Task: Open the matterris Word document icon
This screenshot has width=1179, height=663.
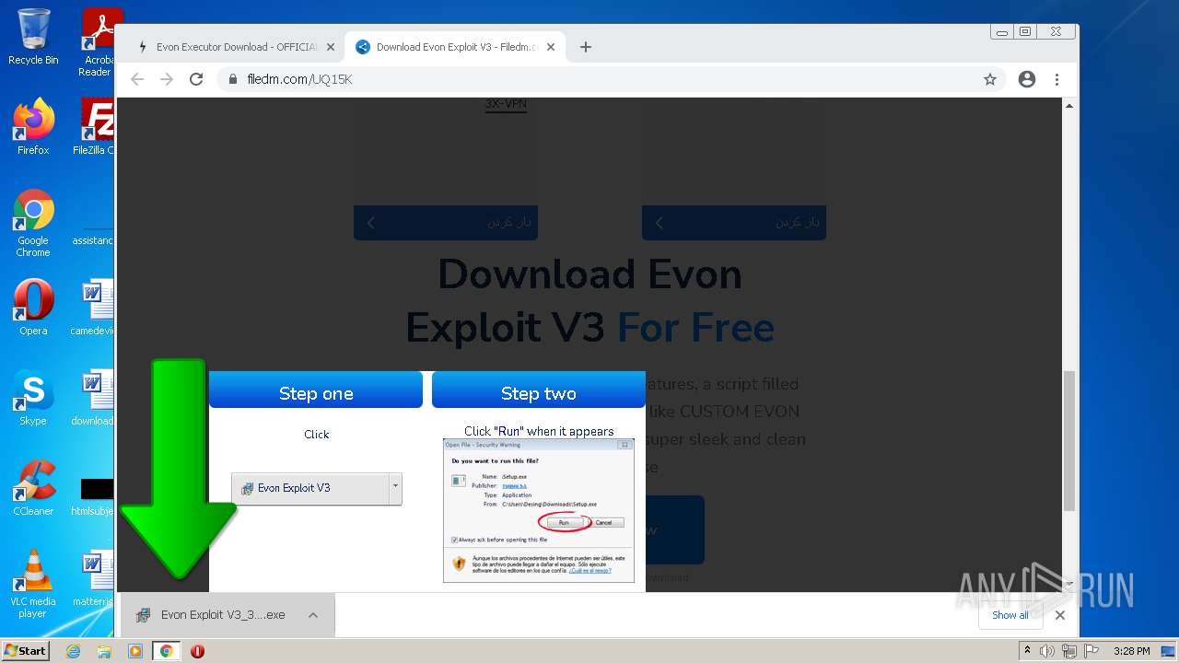Action: [94, 578]
